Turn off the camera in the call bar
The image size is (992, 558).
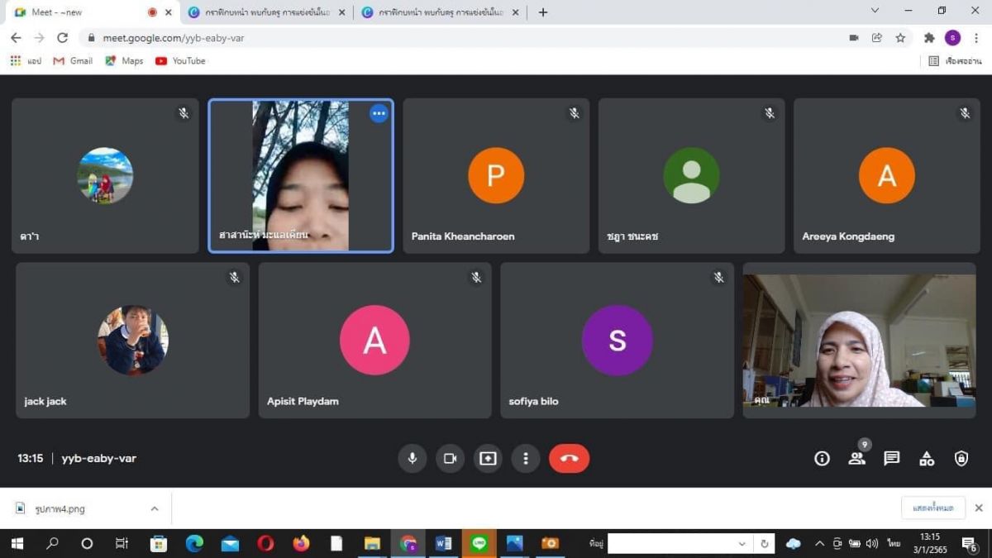tap(450, 458)
